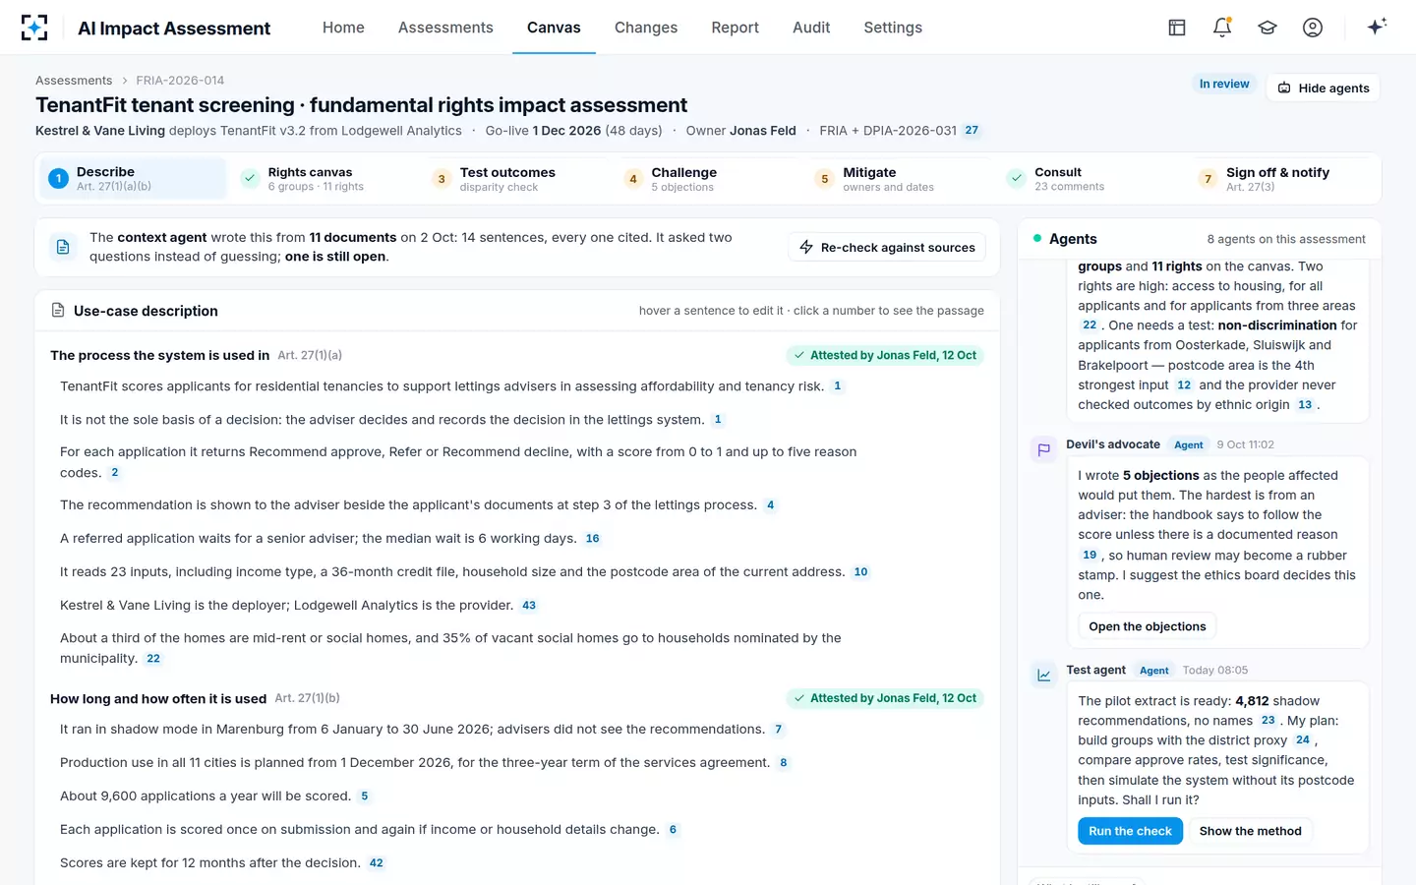This screenshot has width=1416, height=885.
Task: Click the Devil's advocate flag icon
Action: pyautogui.click(x=1043, y=450)
